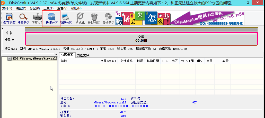Go to next disk with right arrow
Viewport: 265px width, 118px height.
(11, 33)
